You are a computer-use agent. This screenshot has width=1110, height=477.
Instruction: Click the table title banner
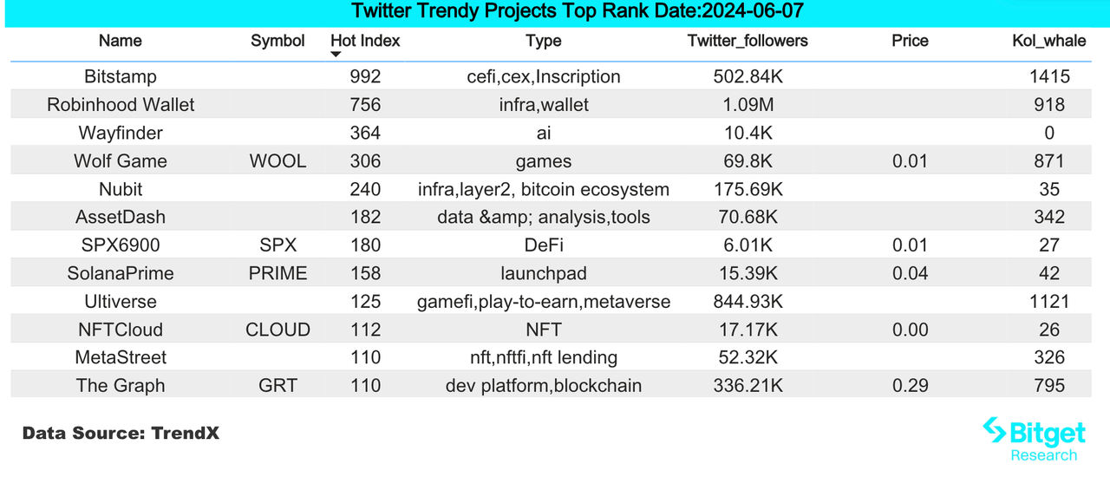coord(555,13)
